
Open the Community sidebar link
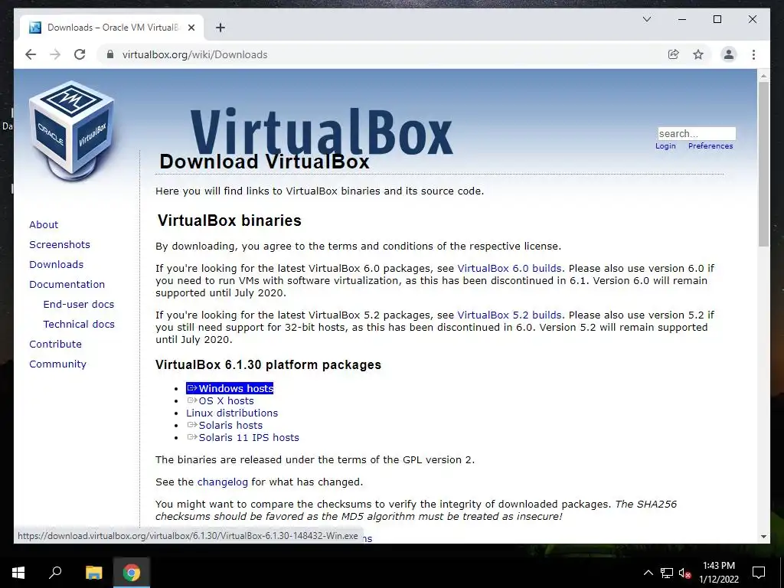tap(57, 364)
